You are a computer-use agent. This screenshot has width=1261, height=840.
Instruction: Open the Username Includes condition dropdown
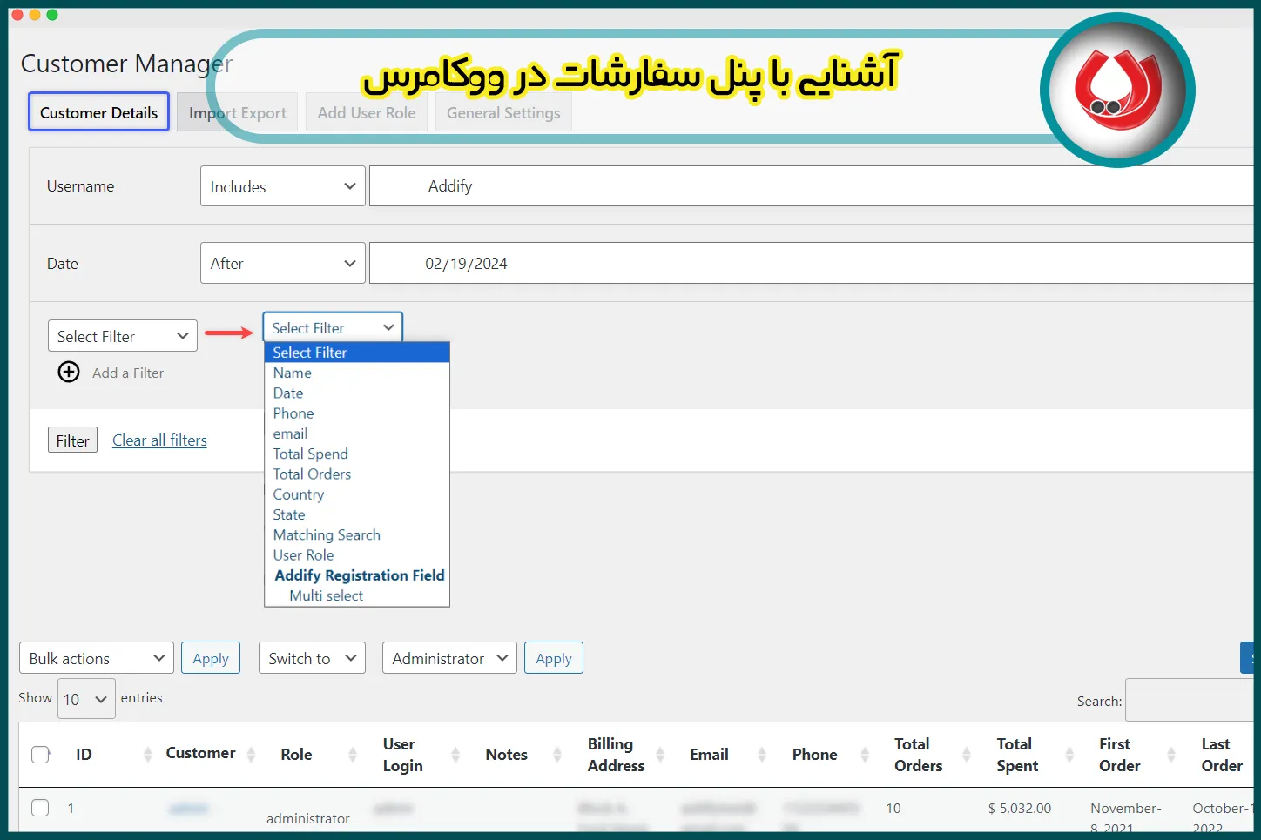(283, 186)
